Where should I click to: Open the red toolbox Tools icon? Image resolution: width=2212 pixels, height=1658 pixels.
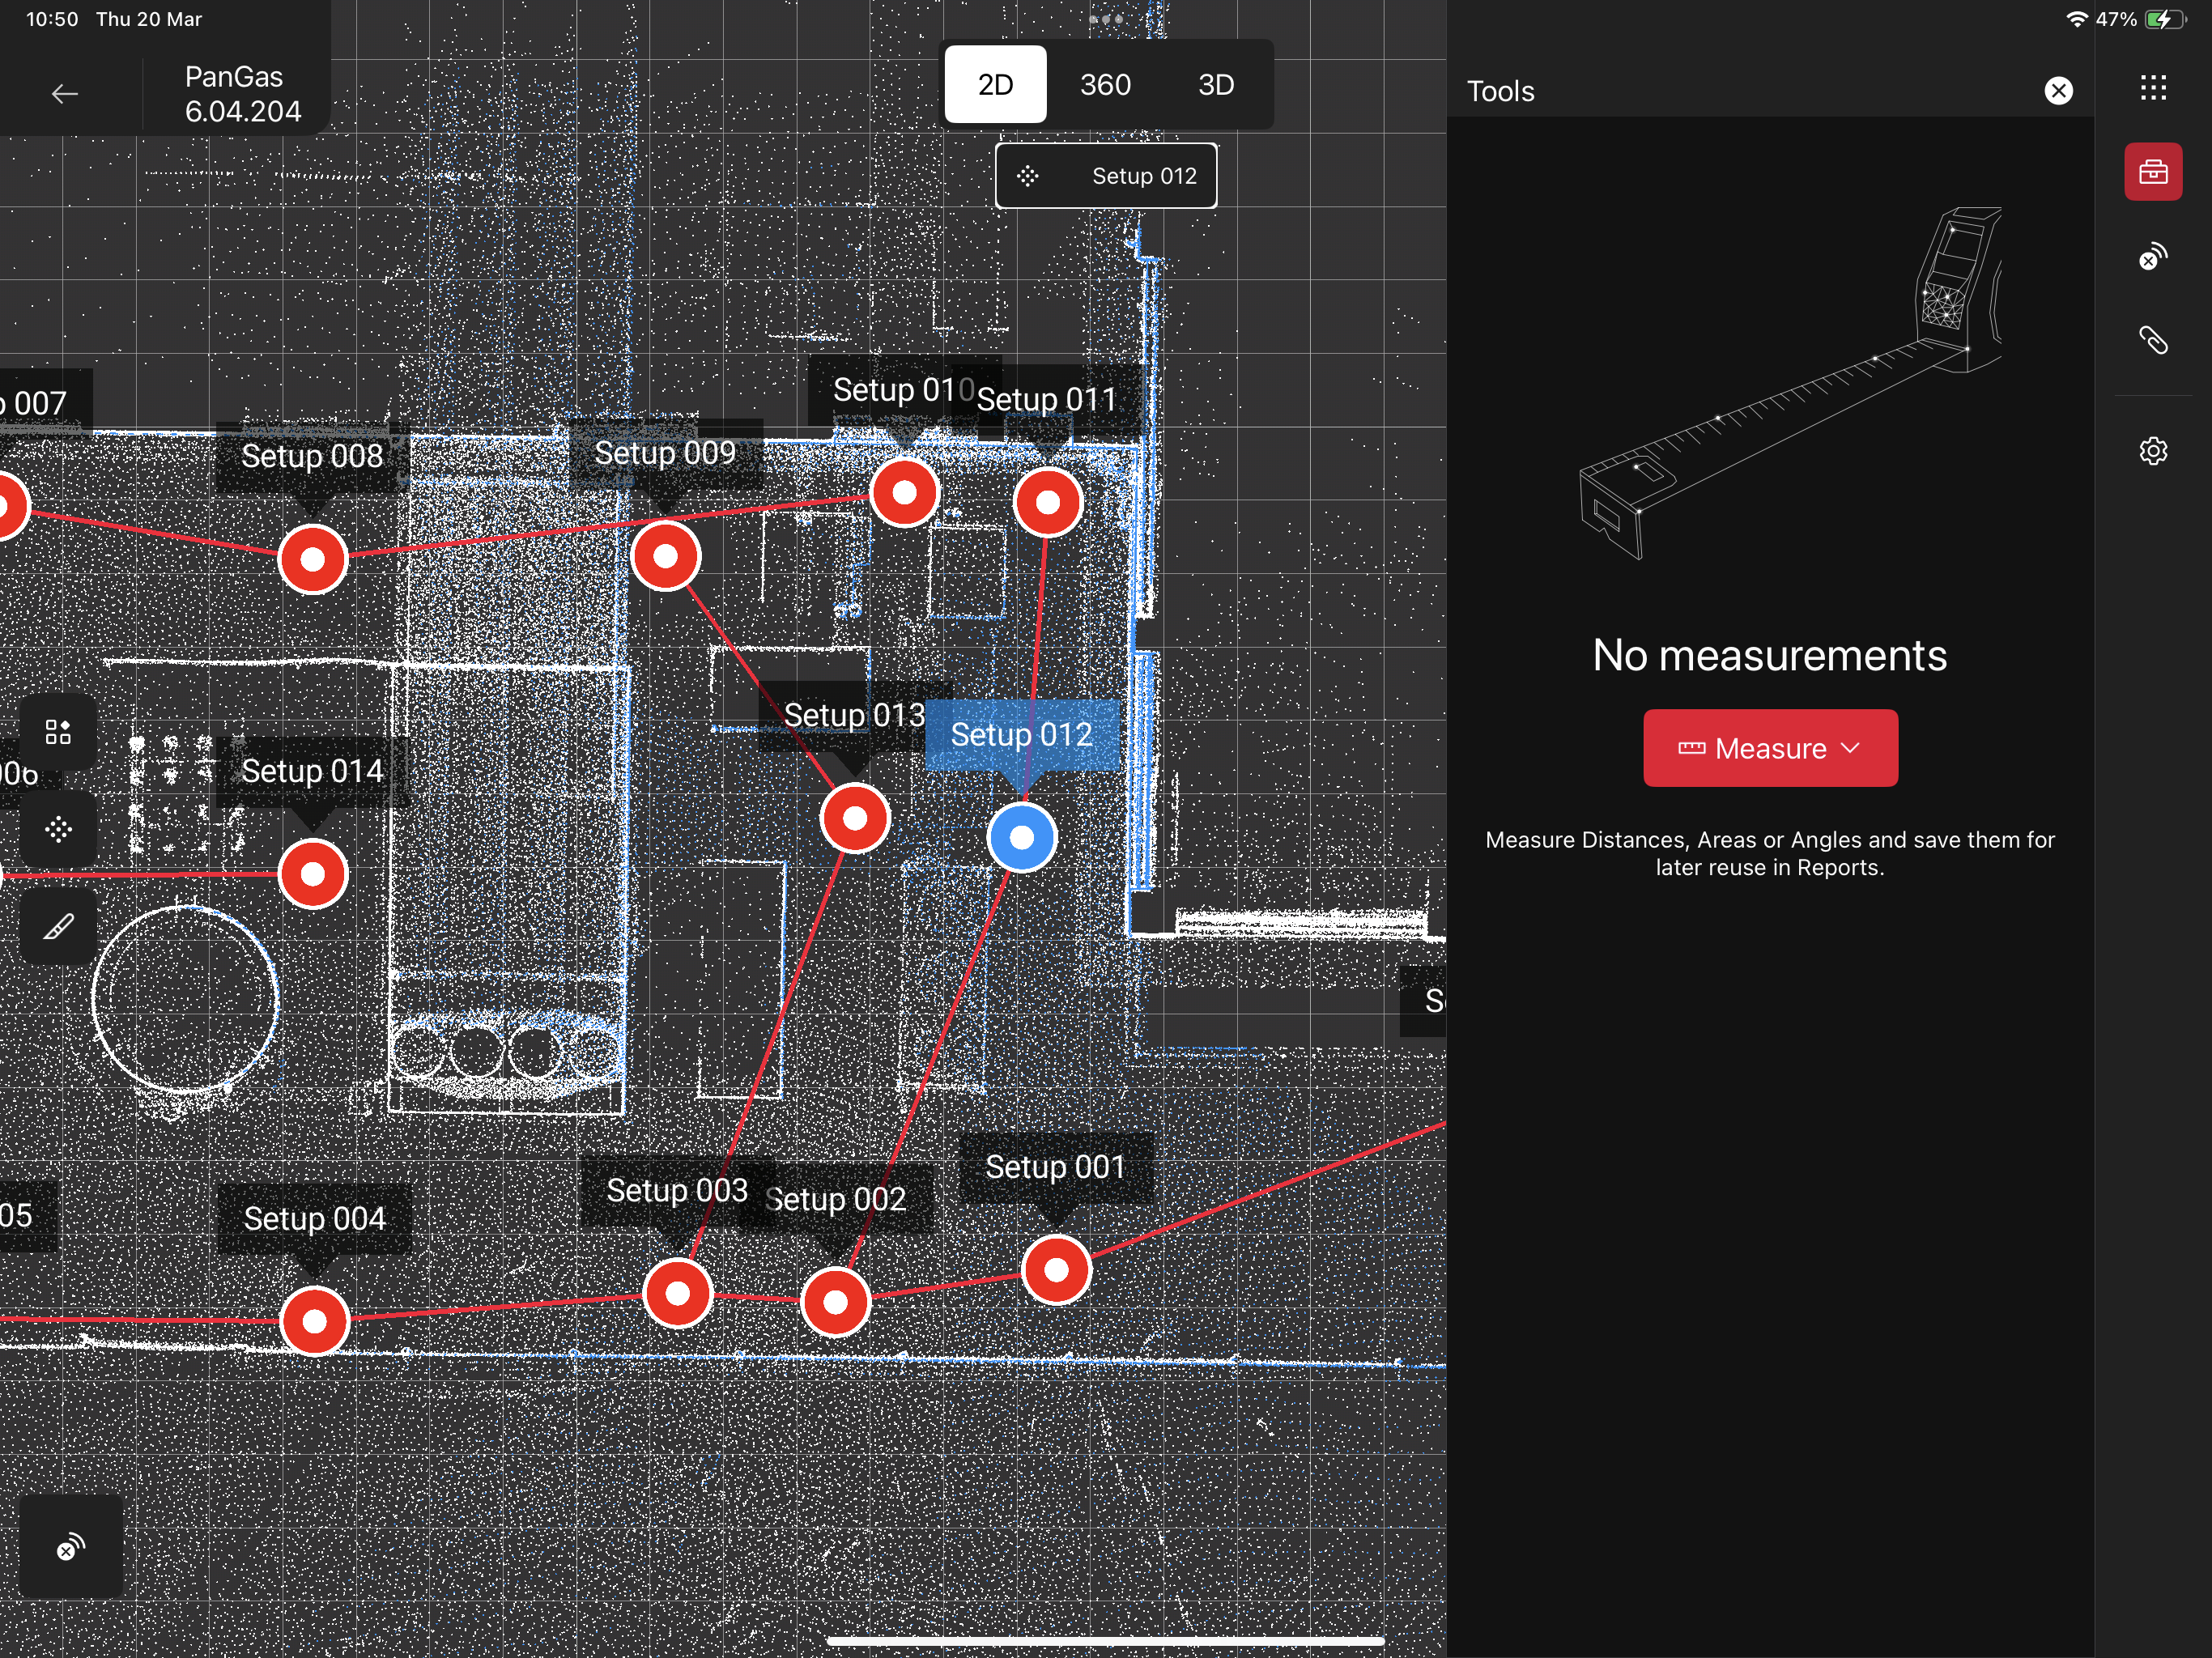coord(2152,172)
